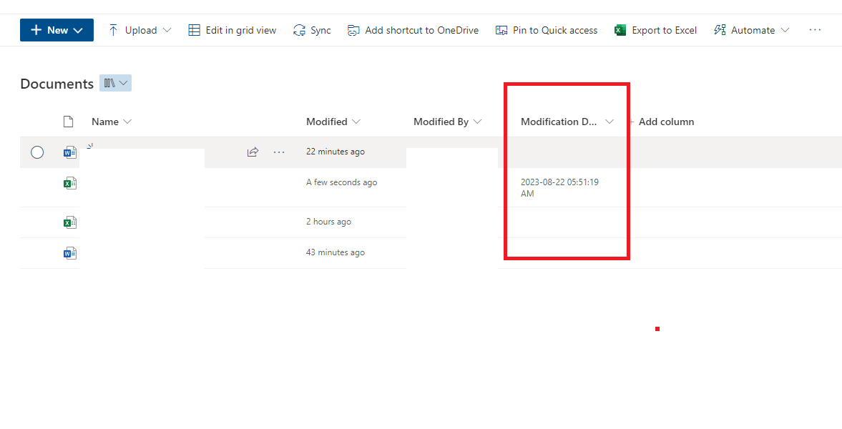Open the Documents view switcher dropdown
The height and width of the screenshot is (429, 842).
click(115, 83)
